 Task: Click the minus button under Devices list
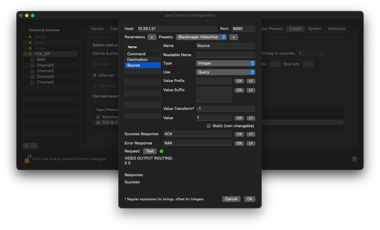tap(34, 146)
